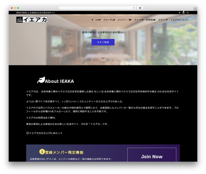Select ログイン in the navigation menu
This screenshot has height=174, width=206.
pos(163,20)
